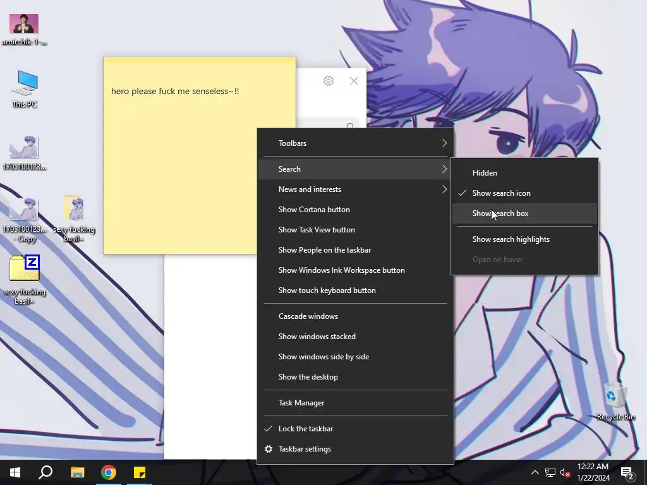Expand News and interests submenu
This screenshot has height=485, width=647.
click(355, 189)
